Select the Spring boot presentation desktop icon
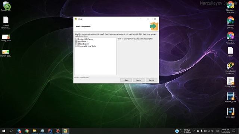Image resolution: width=239 pixels, height=134 pixels. [x=6, y=38]
